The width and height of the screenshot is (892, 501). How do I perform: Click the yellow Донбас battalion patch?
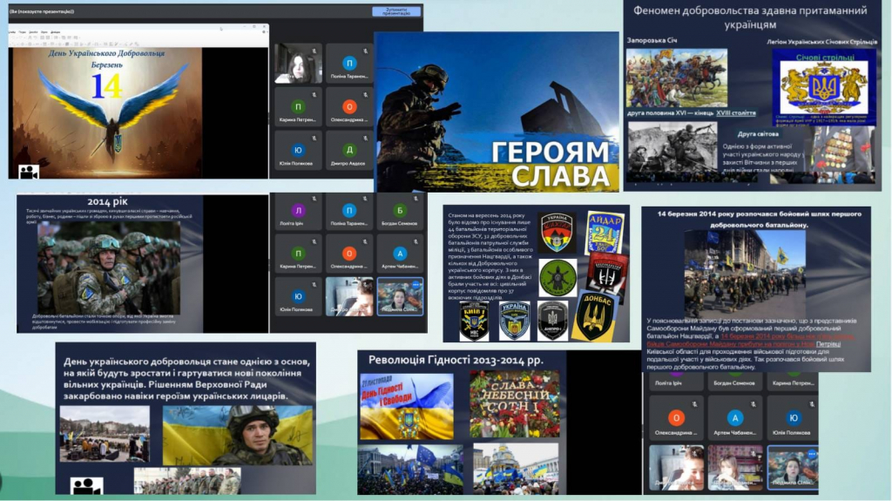pos(594,316)
